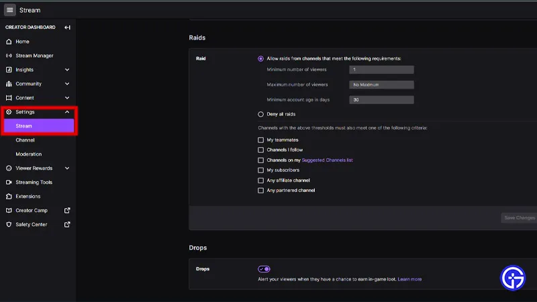Click the Save Changes button

tap(519, 217)
